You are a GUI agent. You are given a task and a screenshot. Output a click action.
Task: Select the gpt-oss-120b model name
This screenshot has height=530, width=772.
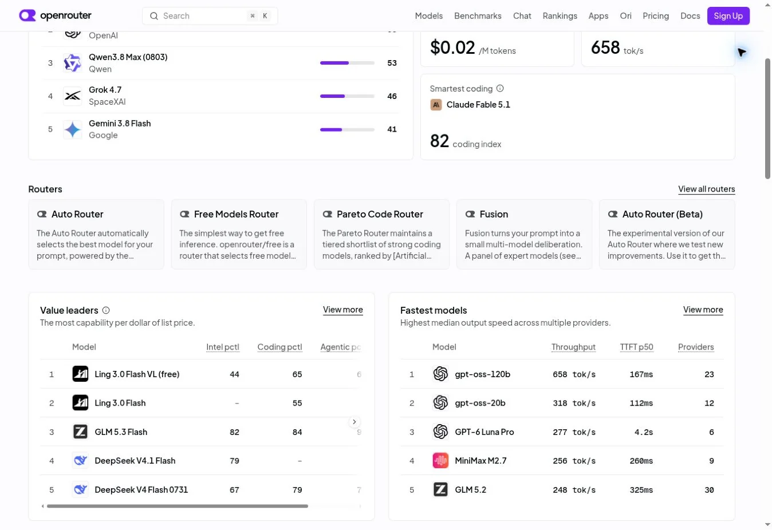coord(482,374)
